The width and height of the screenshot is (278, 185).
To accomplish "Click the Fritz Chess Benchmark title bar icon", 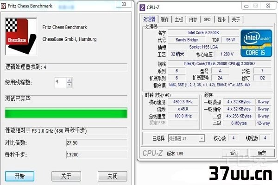I will click(3, 6).
